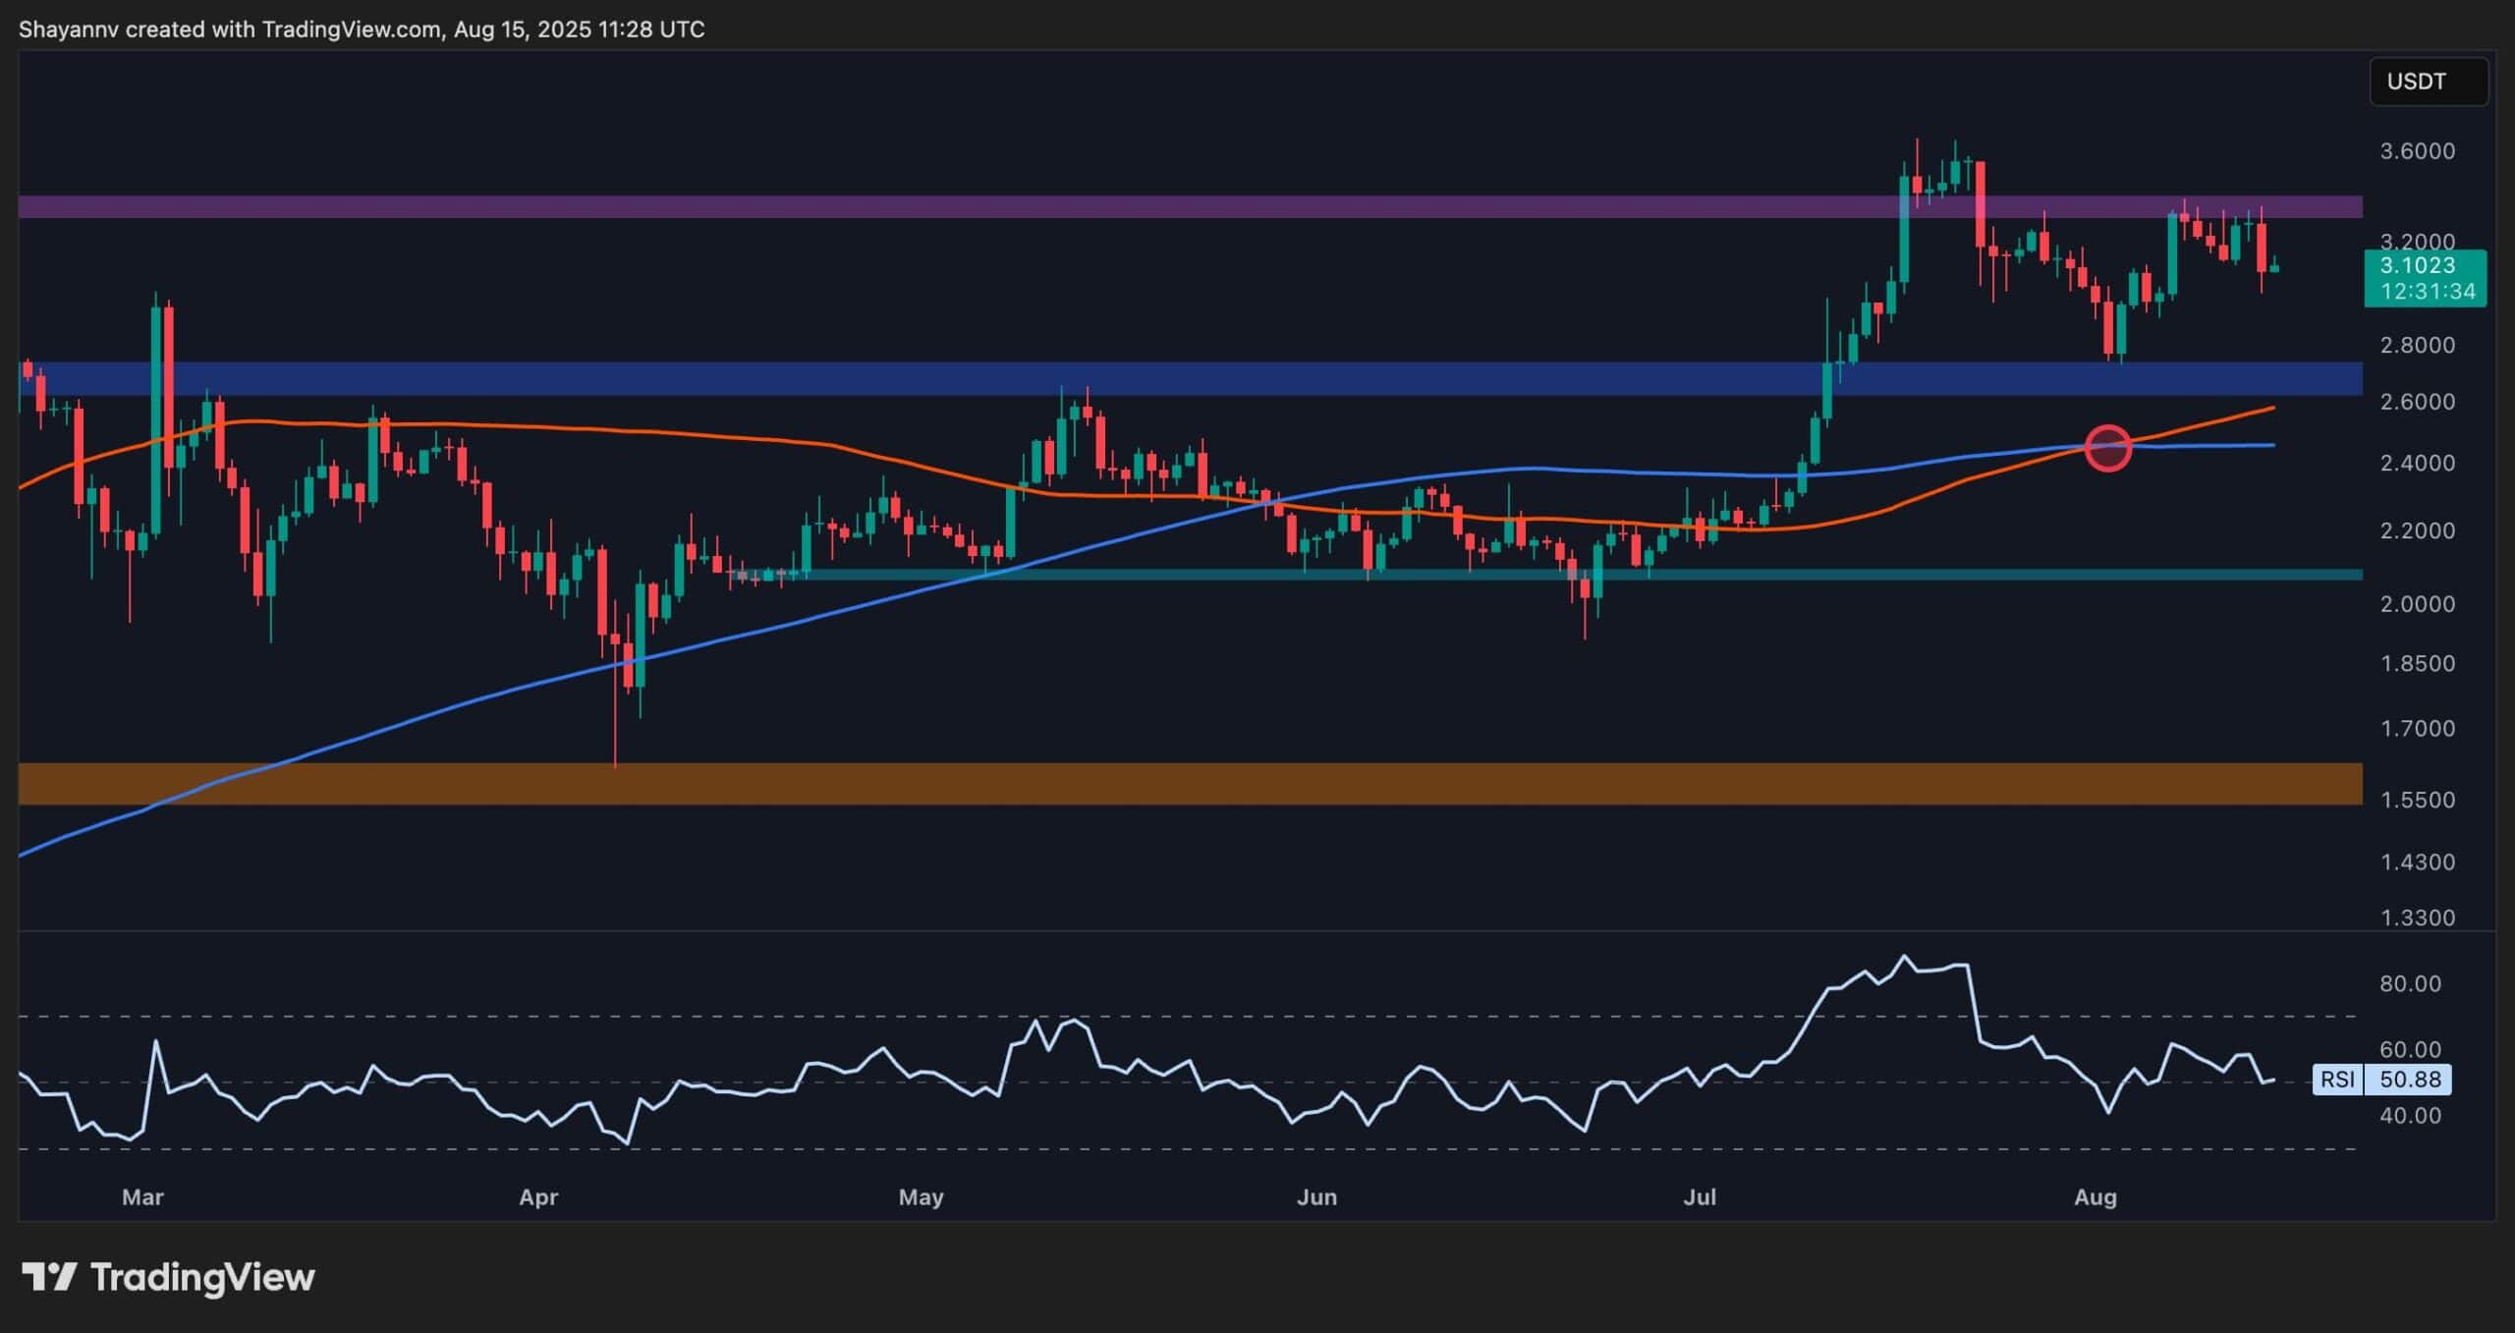Open the USDT currency selector
Viewport: 2515px width, 1333px height.
pos(2427,82)
